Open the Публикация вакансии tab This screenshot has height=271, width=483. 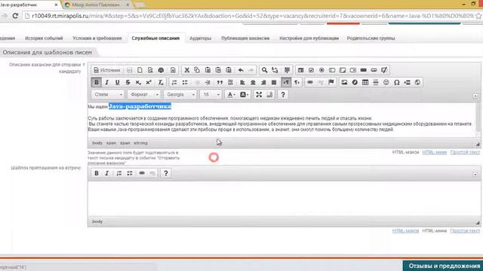point(245,38)
